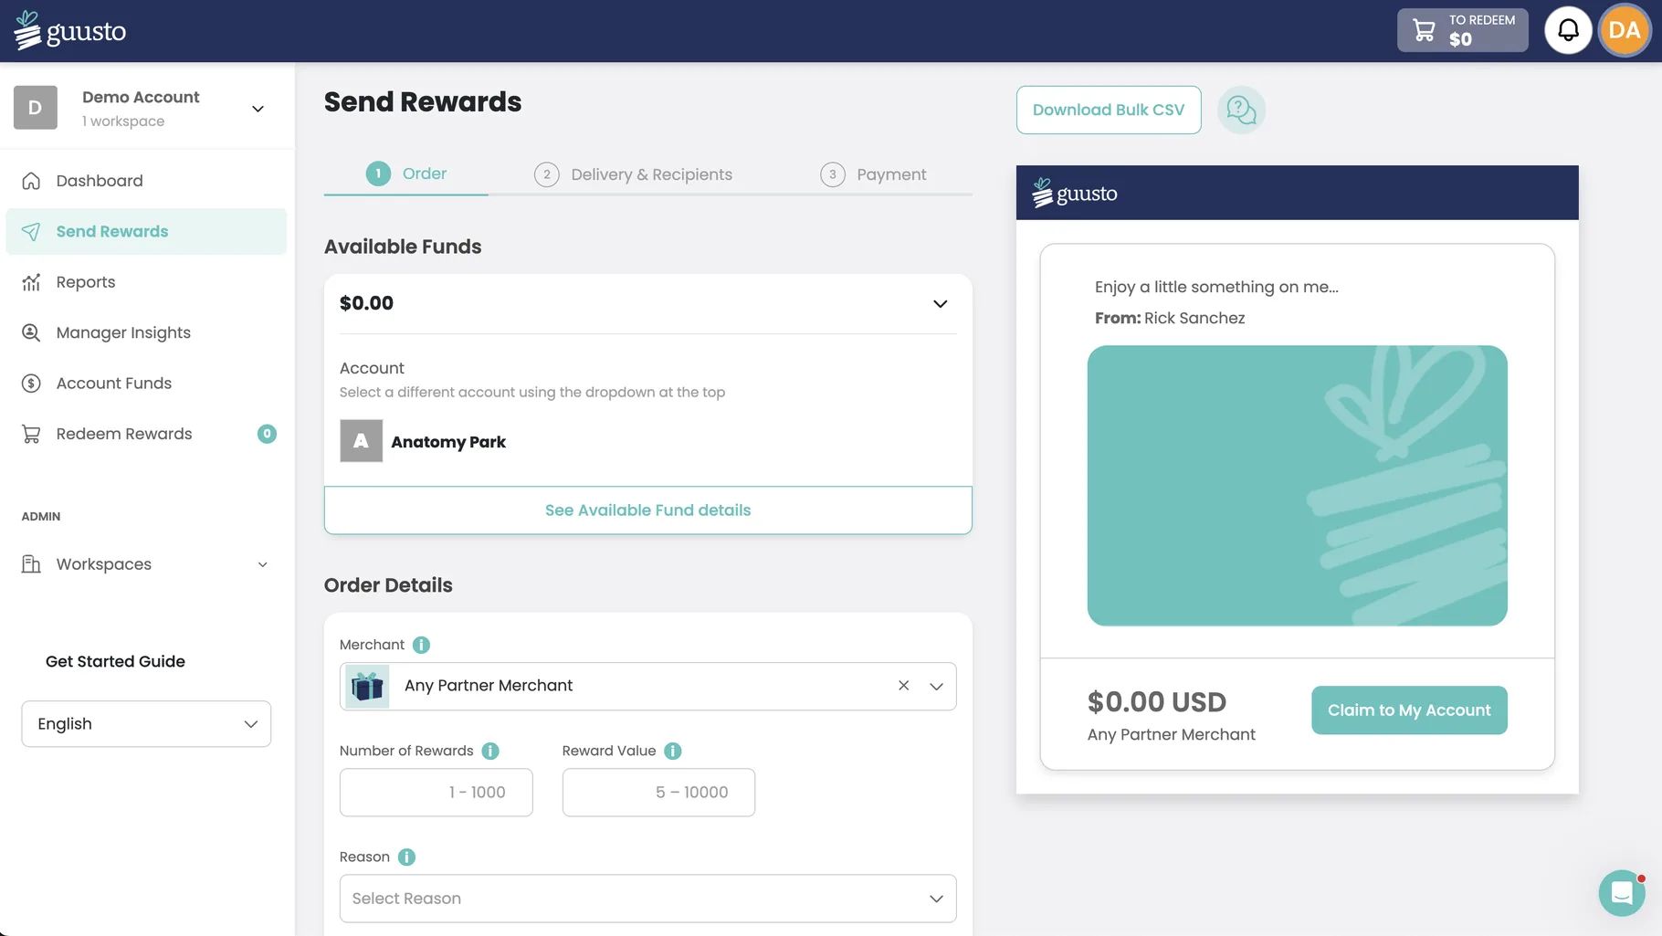Image resolution: width=1662 pixels, height=936 pixels.
Task: Expand the $0.00 available funds chevron
Action: (940, 304)
